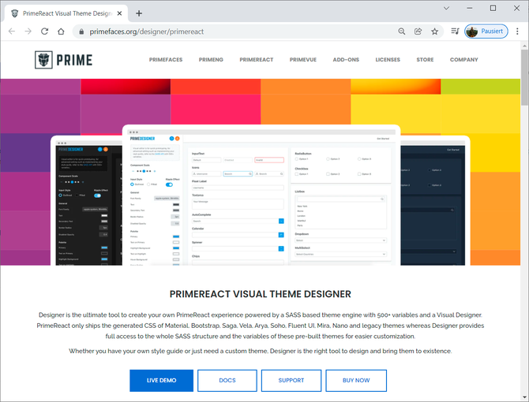Go back with browser back arrow
The image size is (529, 402).
tap(12, 32)
